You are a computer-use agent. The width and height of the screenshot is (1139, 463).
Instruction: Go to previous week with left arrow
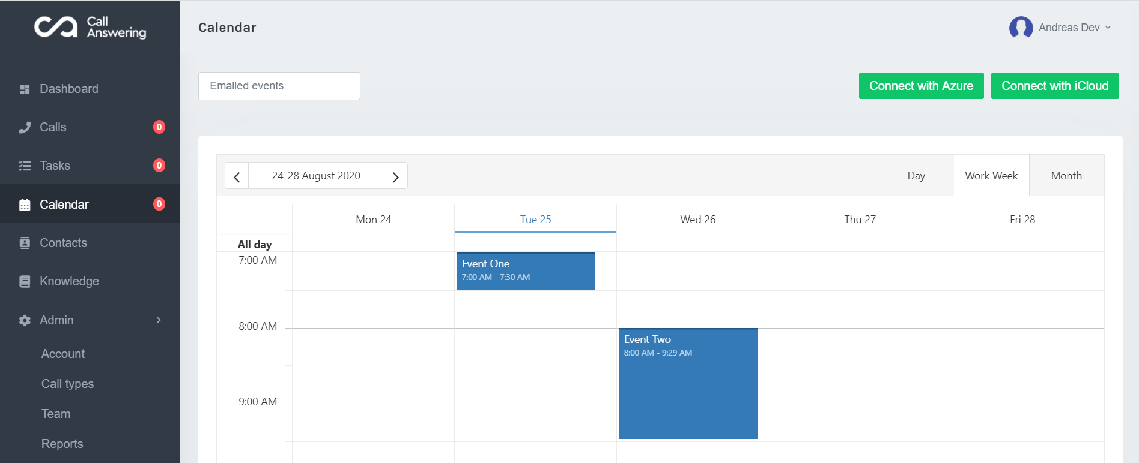pos(237,176)
